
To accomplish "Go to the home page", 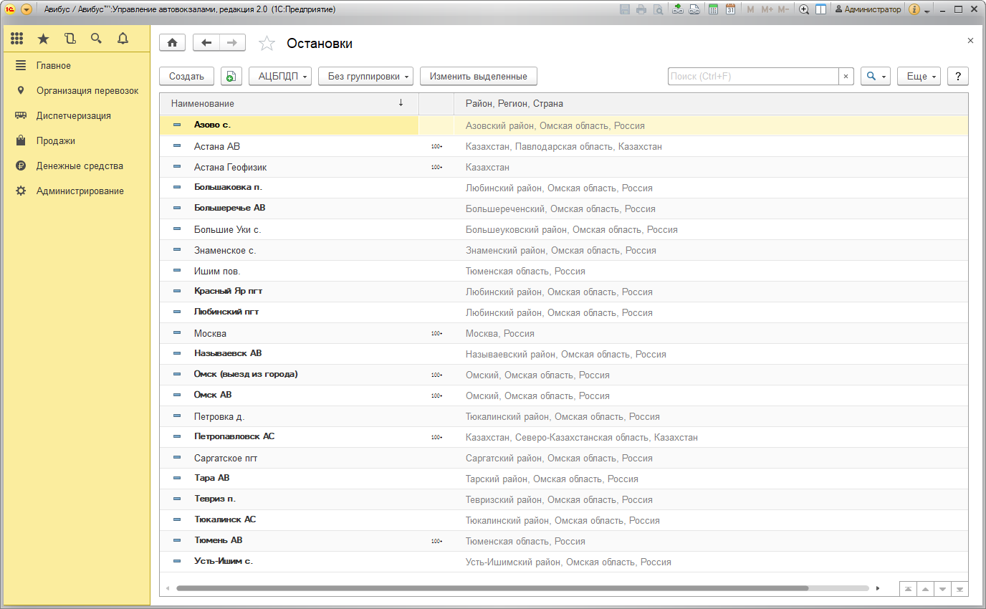I will click(x=172, y=43).
